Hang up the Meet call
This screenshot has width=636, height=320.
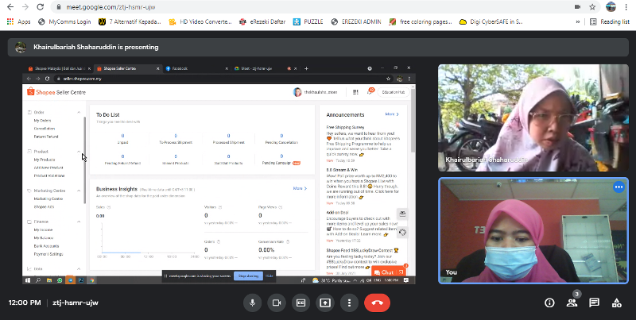(x=377, y=303)
